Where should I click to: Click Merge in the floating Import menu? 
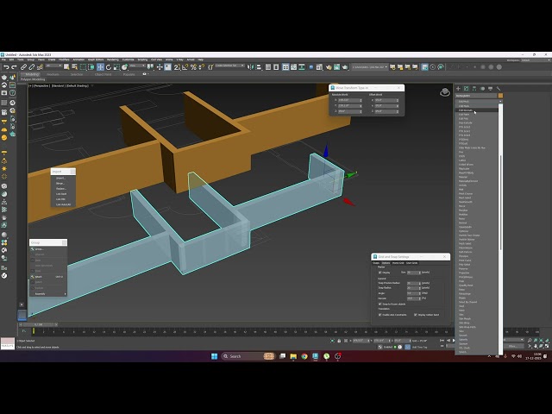[60, 184]
